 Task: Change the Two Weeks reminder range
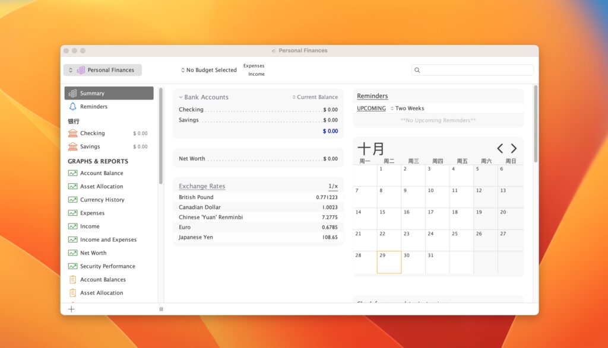pos(407,108)
